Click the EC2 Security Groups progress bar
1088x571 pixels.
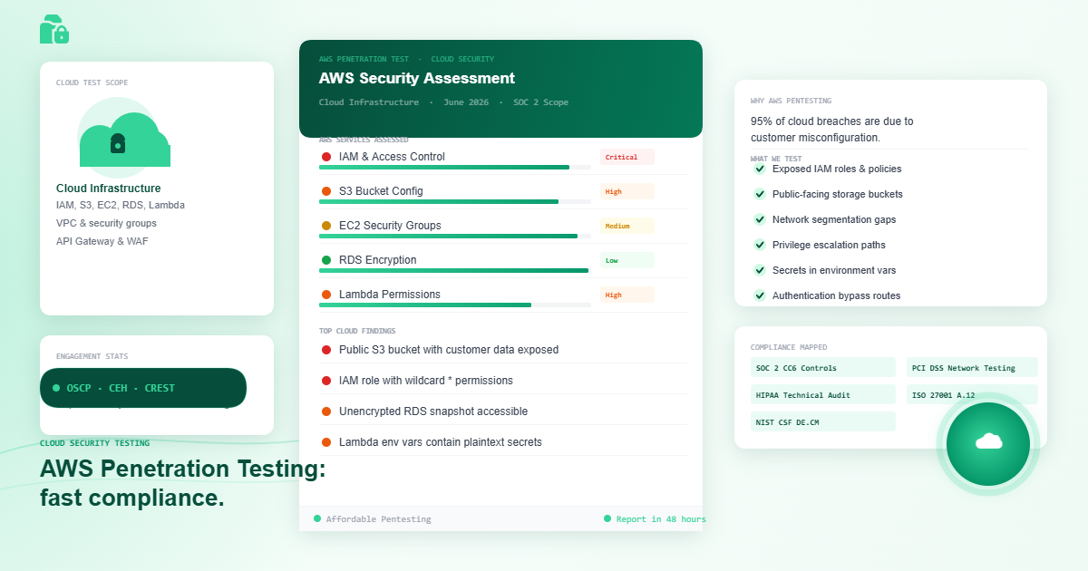click(x=455, y=237)
